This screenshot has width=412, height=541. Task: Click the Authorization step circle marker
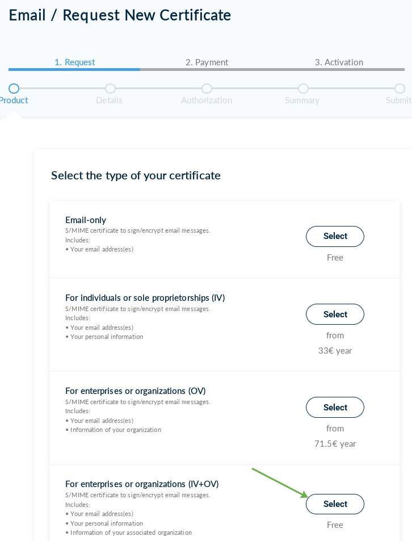tap(207, 89)
